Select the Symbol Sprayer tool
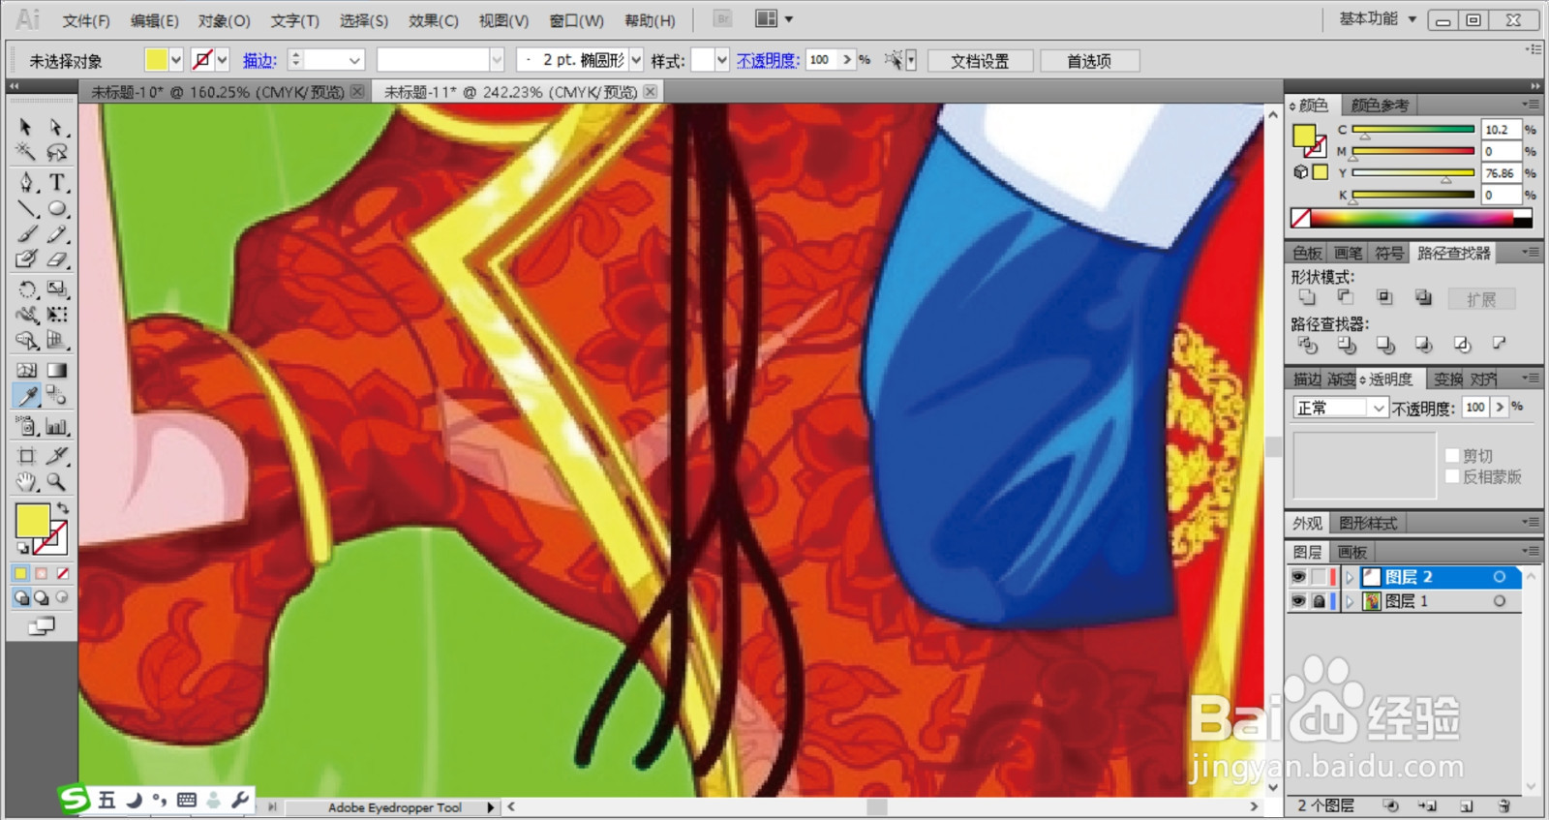Screen dimensions: 1549x820 [x=26, y=426]
